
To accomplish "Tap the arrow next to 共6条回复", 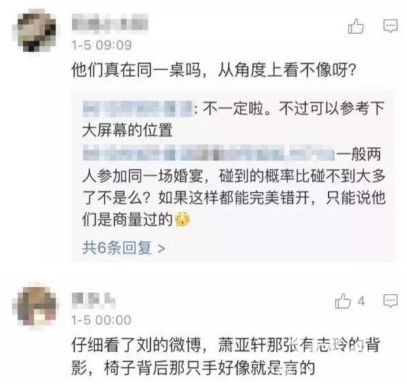I will 161,248.
